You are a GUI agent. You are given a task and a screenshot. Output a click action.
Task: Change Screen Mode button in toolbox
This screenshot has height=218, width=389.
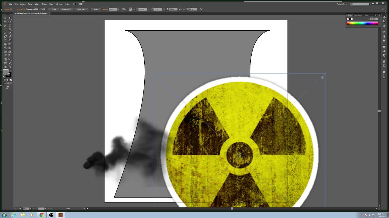pyautogui.click(x=7, y=88)
